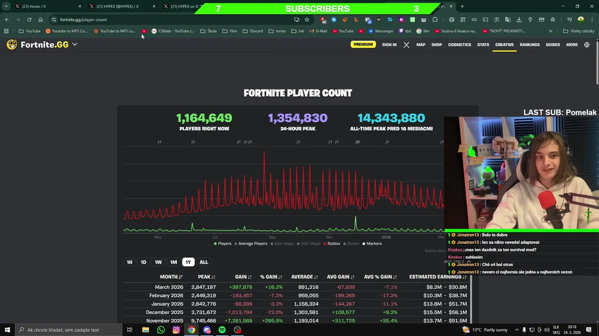599x336 pixels.
Task: Toggle the Roblox series in legend
Action: click(332, 244)
